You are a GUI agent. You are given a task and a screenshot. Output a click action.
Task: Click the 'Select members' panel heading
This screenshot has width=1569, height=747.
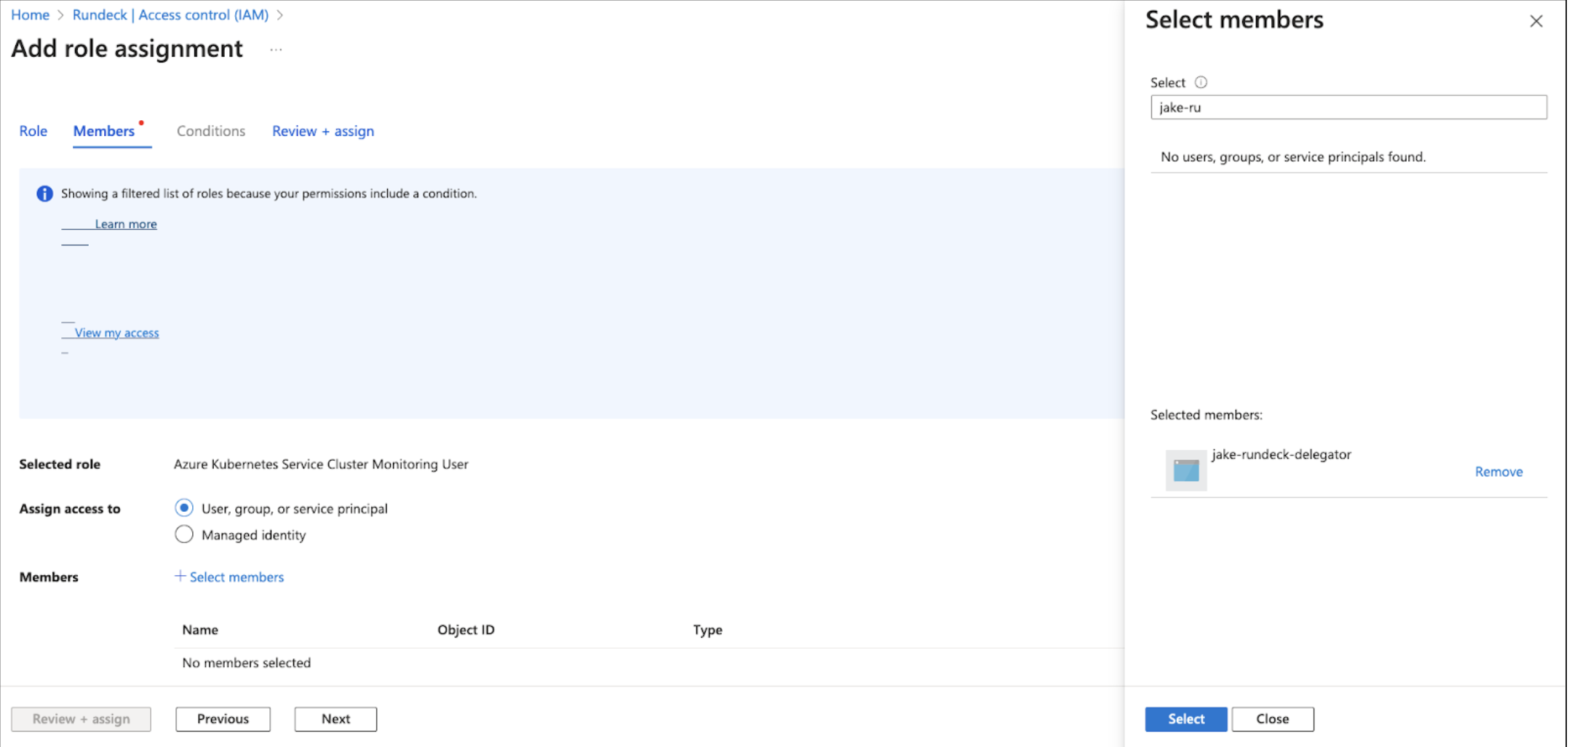[x=1234, y=20]
